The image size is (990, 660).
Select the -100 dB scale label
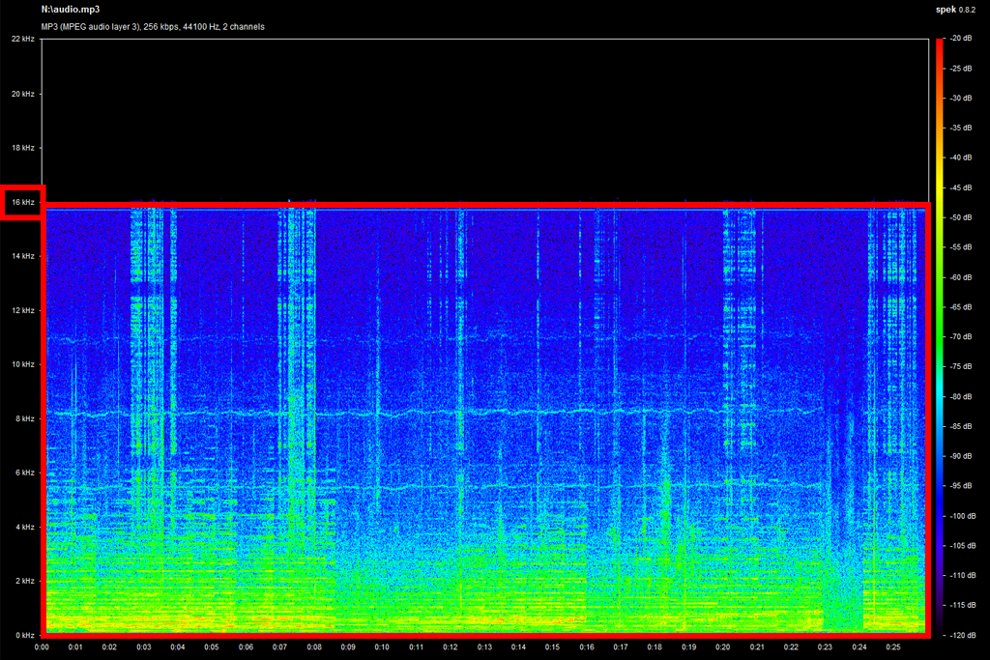pos(962,515)
